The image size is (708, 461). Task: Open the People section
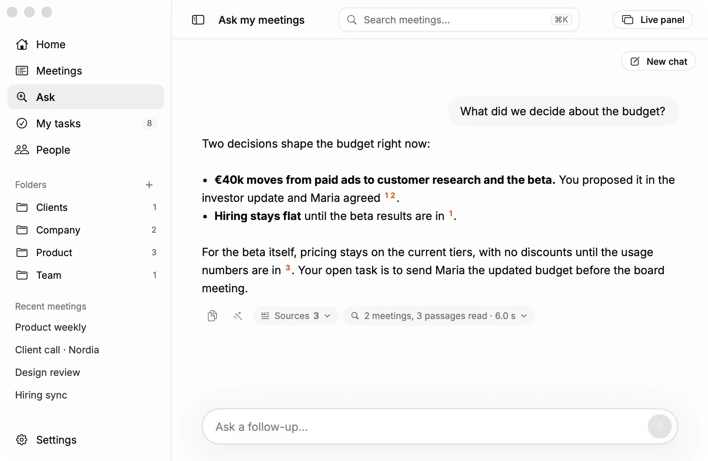click(86, 150)
